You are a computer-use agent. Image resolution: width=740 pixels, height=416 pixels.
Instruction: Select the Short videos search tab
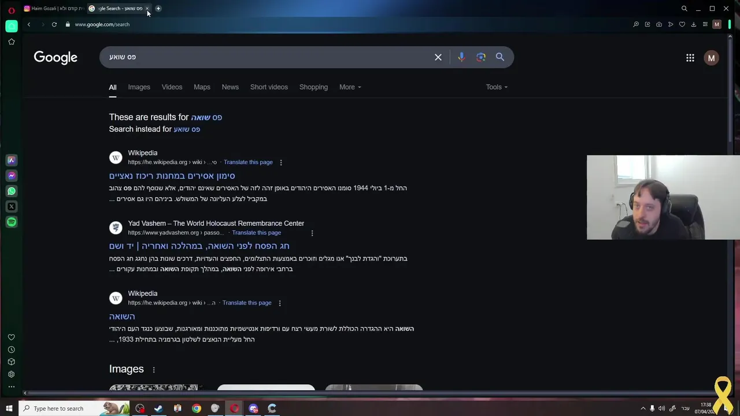[x=269, y=87]
